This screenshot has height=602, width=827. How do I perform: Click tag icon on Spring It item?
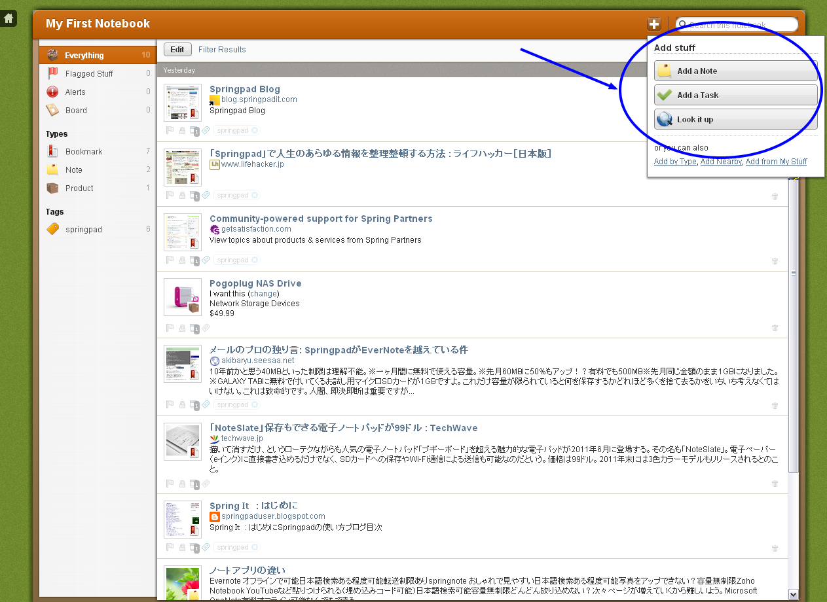point(206,547)
